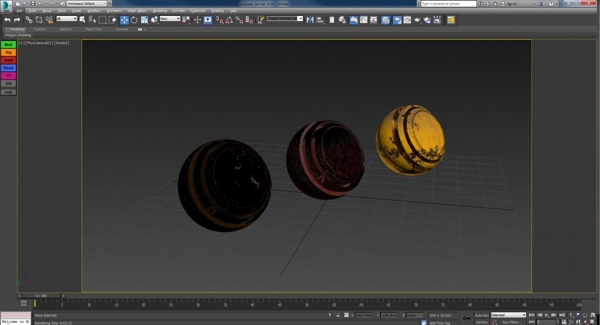Viewport: 600px width, 325px height.
Task: Click the Mirror tool icon
Action: (x=310, y=20)
